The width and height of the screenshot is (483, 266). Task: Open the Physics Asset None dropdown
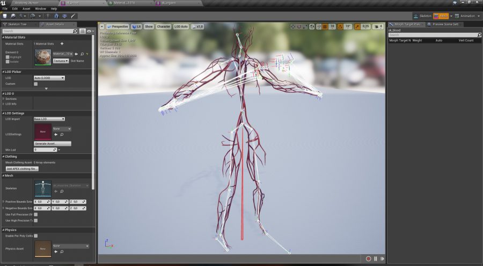(71, 246)
